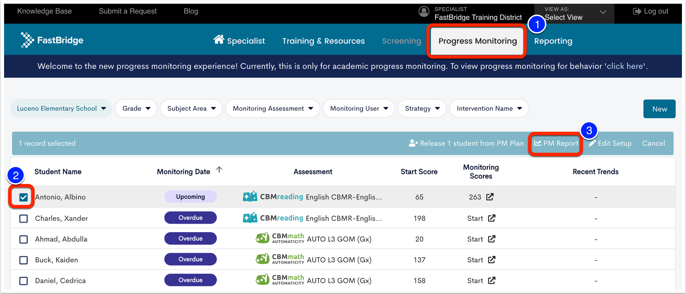Open external link icon for Antonio's score 263
This screenshot has width=686, height=294.
(x=490, y=197)
